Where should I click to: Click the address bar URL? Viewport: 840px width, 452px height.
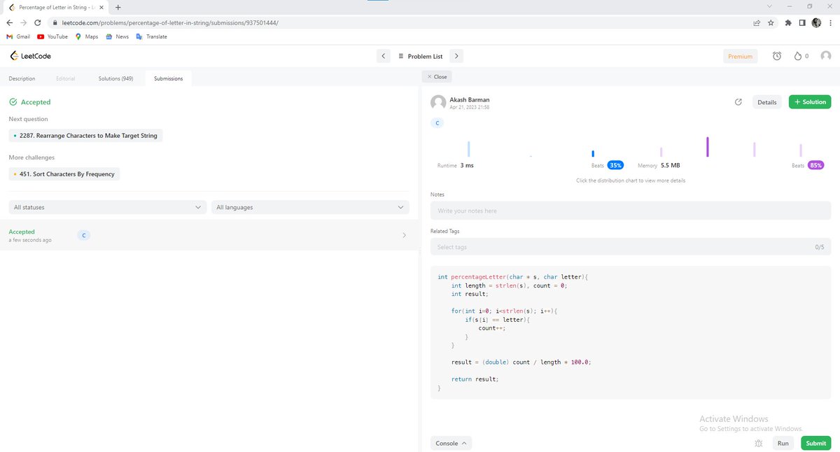(x=169, y=22)
